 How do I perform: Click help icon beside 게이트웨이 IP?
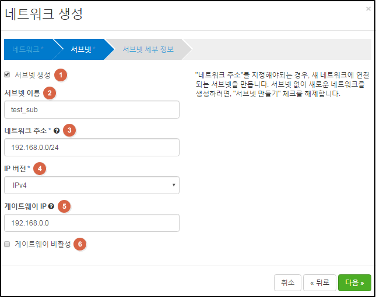click(51, 206)
